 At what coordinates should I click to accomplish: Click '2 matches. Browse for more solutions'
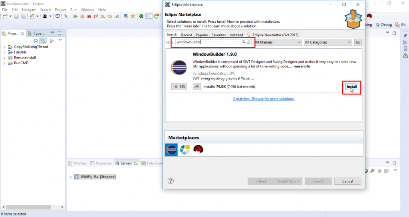pos(264,99)
